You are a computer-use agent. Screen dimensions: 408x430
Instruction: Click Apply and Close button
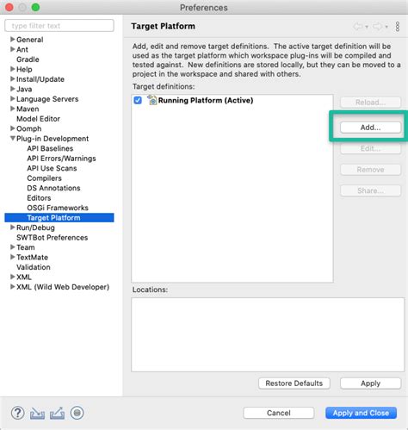point(361,413)
